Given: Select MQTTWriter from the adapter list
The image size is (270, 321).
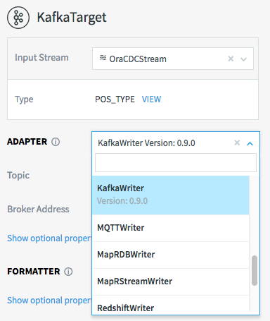Looking at the screenshot, I should [171, 228].
